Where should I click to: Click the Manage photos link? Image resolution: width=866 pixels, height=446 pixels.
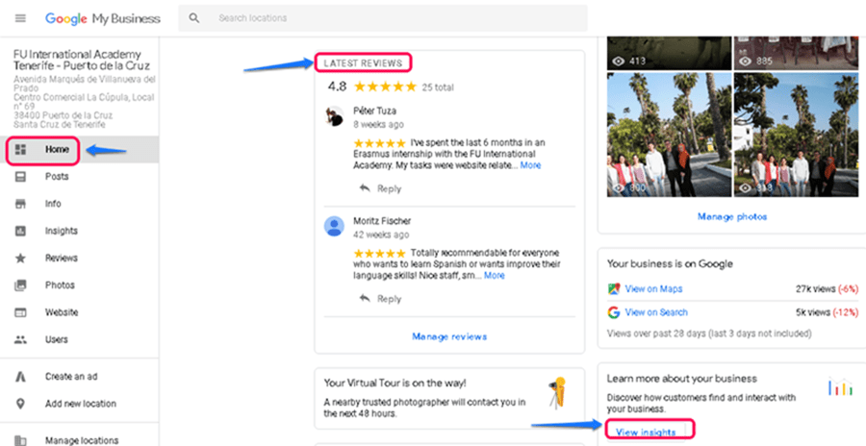(x=732, y=216)
